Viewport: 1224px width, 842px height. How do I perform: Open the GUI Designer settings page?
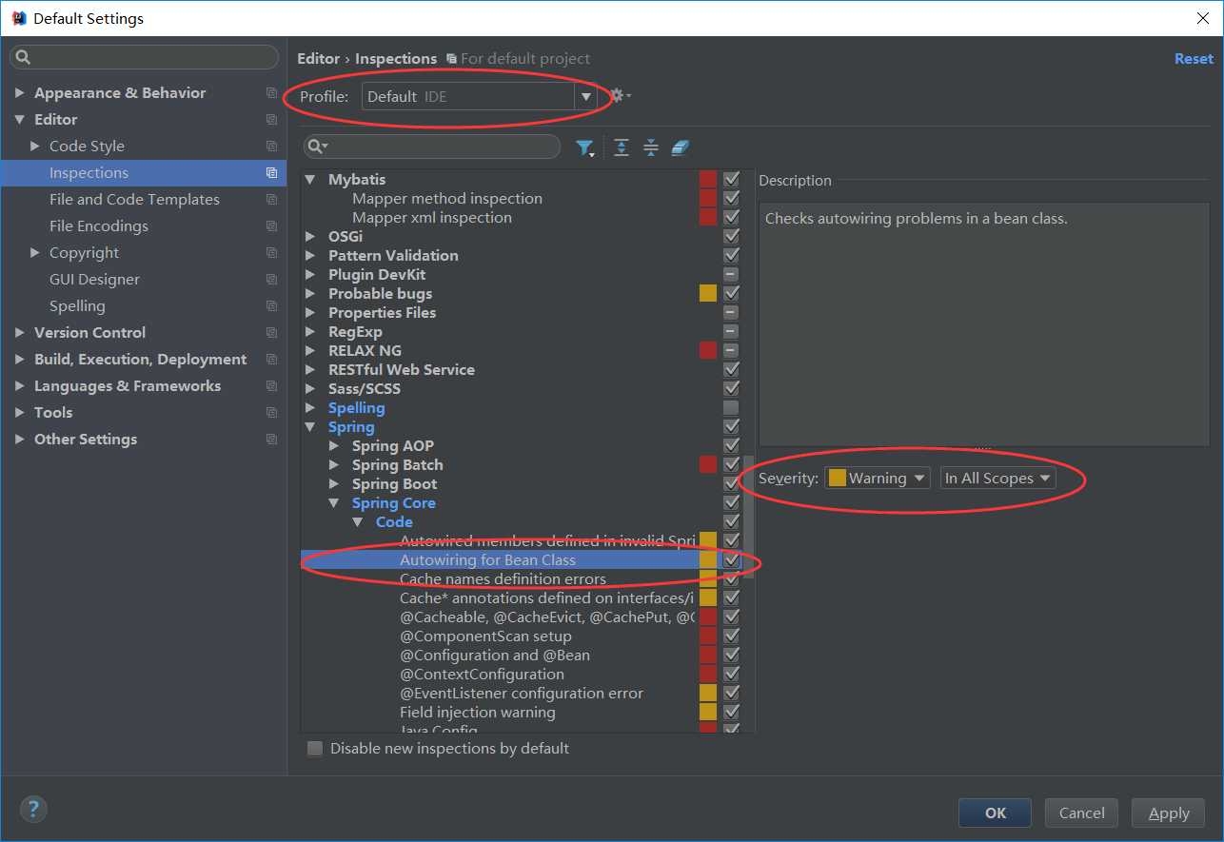click(94, 280)
